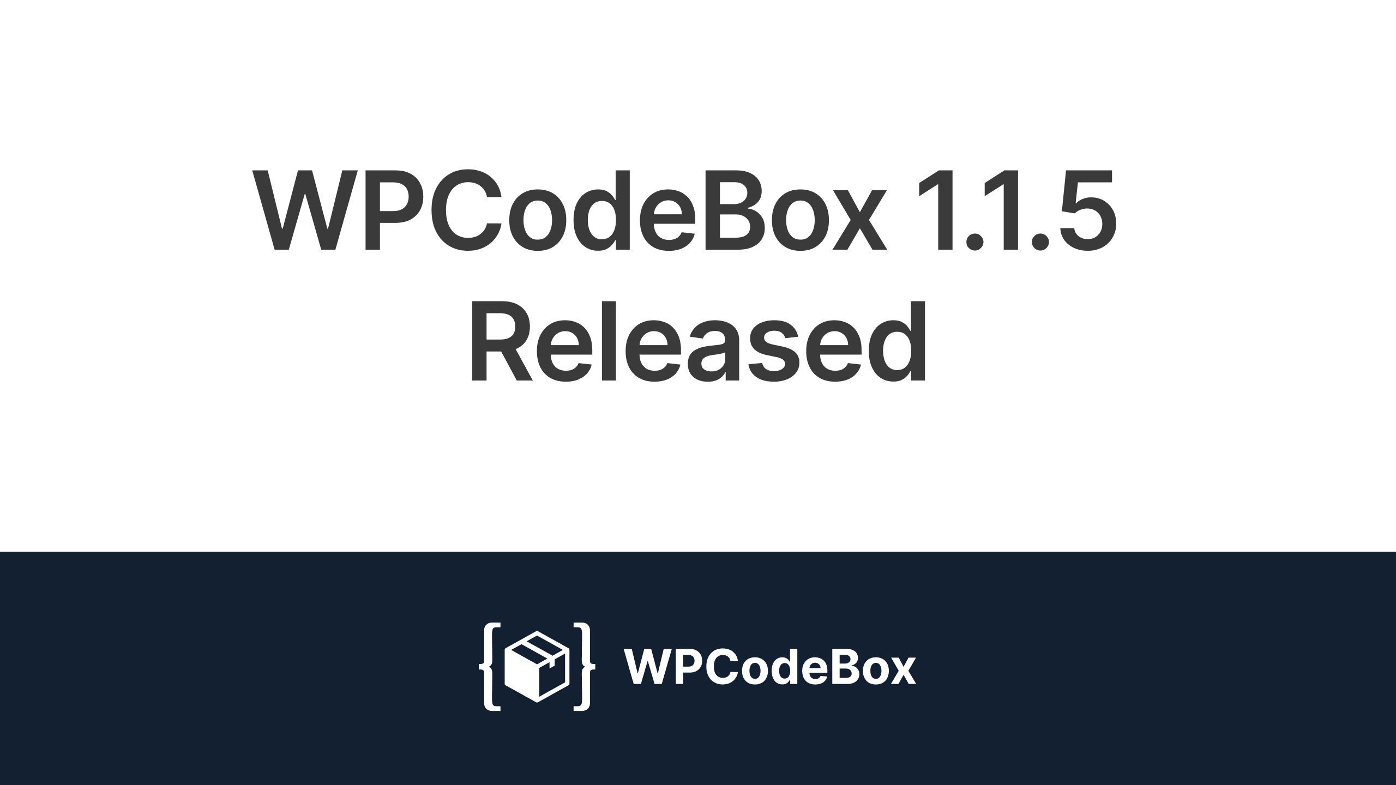Click the WPCodeBox 1.1.5 Released heading
This screenshot has height=785, width=1396.
(698, 277)
